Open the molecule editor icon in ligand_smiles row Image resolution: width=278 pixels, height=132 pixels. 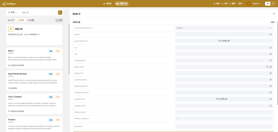coord(271,67)
